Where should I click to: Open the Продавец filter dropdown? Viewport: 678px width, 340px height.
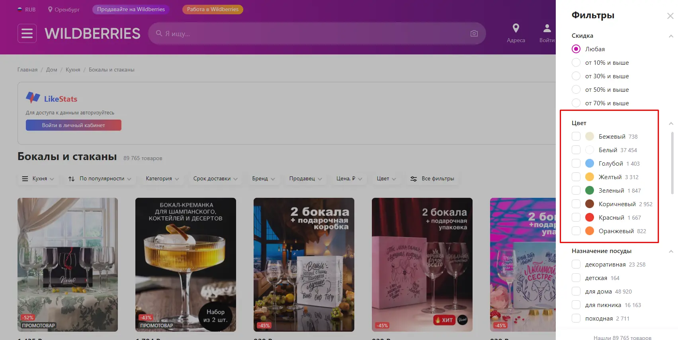306,179
